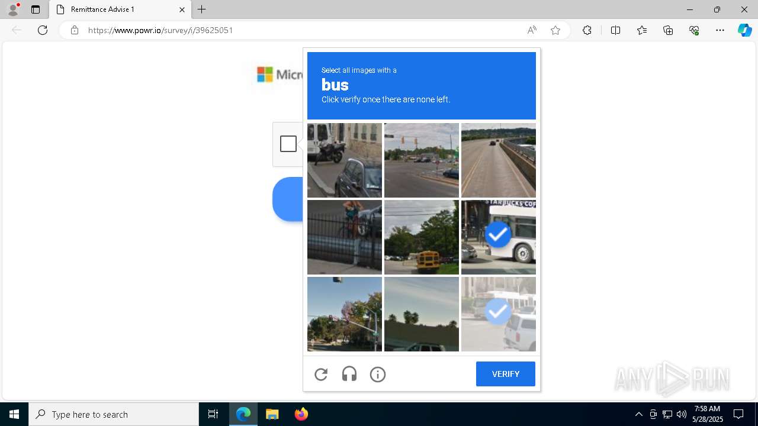View site information lock icon
758x426 pixels.
(75, 30)
